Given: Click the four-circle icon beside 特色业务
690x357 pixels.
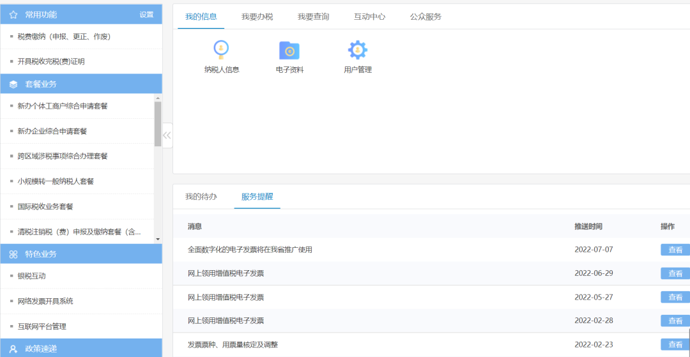Looking at the screenshot, I should [x=13, y=254].
